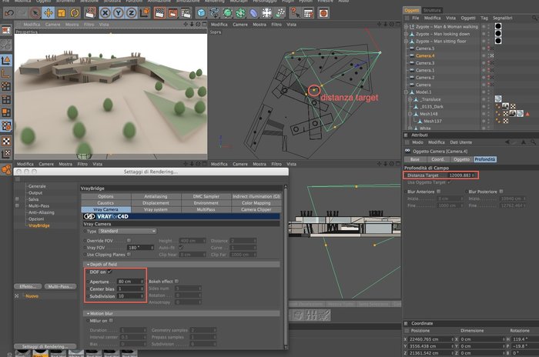Select the Nuovo render setting entry
The width and height of the screenshot is (539, 357).
tap(32, 296)
